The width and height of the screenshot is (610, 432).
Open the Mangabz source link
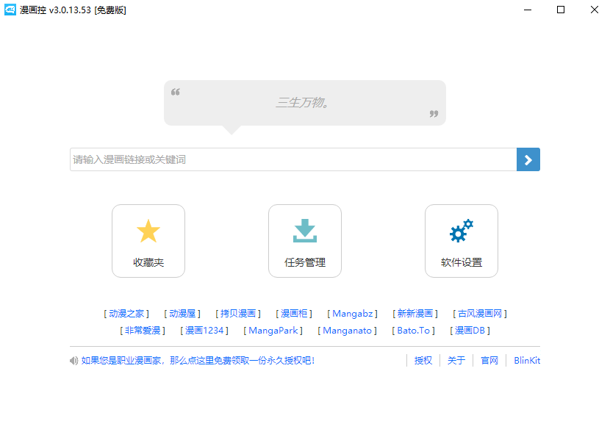tap(351, 313)
